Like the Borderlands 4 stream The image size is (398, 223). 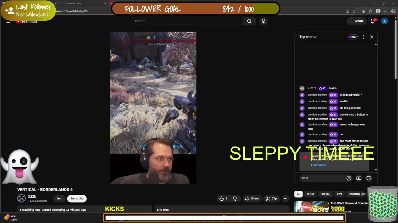[223, 199]
